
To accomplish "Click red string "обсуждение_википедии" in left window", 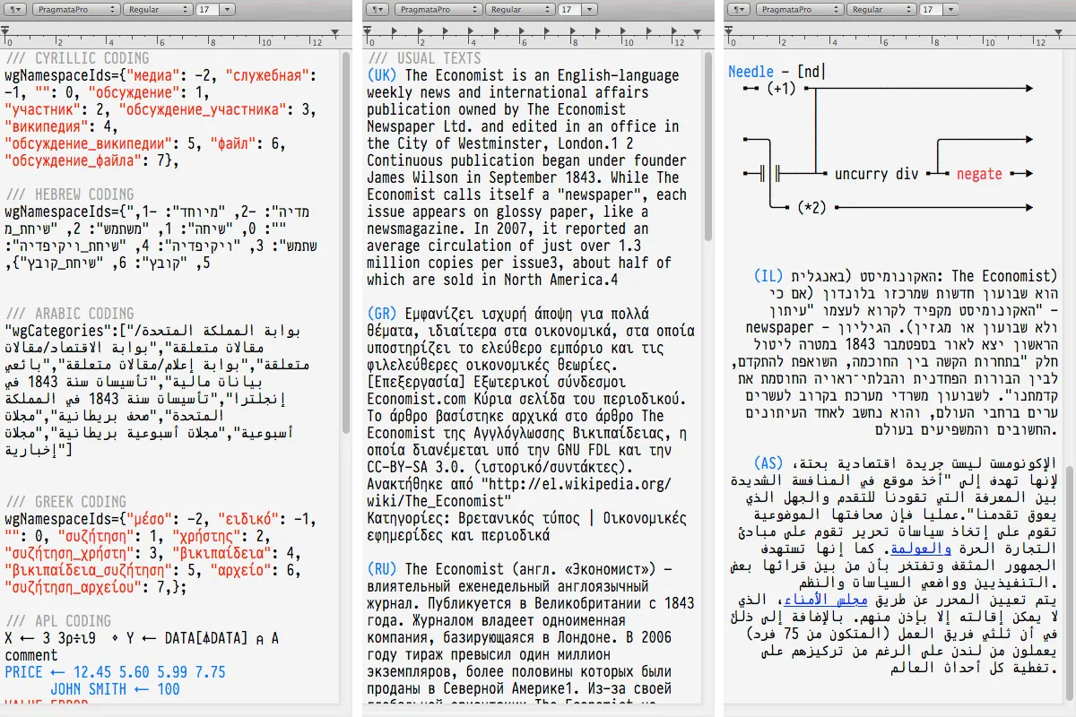I will point(90,143).
